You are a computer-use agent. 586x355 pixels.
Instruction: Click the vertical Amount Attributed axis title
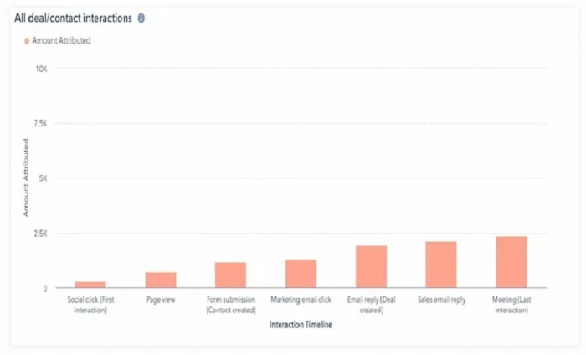(x=25, y=180)
